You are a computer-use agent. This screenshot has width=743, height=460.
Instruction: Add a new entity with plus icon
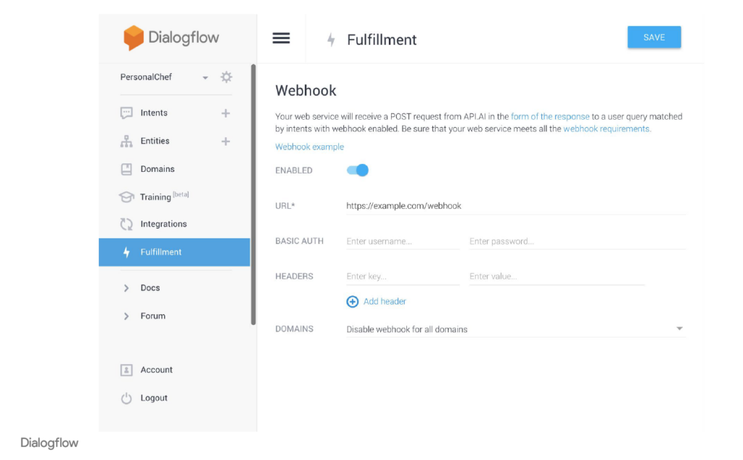pos(226,141)
